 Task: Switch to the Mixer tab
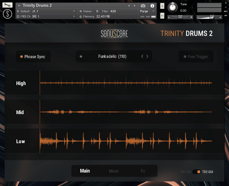pyautogui.click(x=114, y=171)
